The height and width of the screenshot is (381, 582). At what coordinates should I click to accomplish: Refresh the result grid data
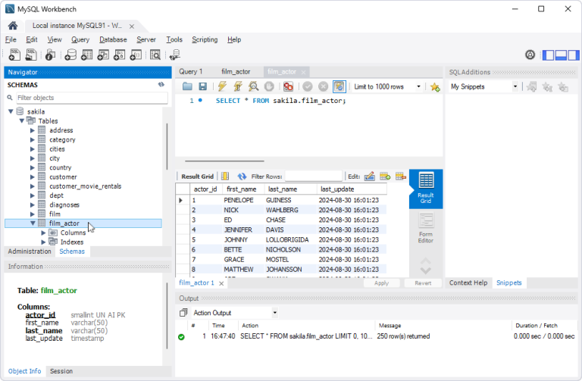[x=242, y=176]
